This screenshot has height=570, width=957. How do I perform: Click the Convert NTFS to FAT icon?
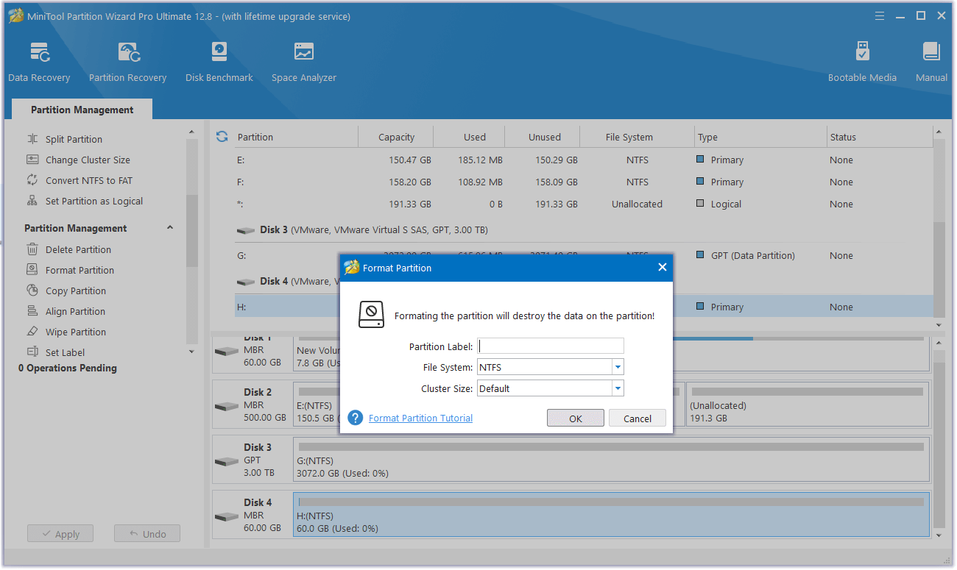pos(32,180)
